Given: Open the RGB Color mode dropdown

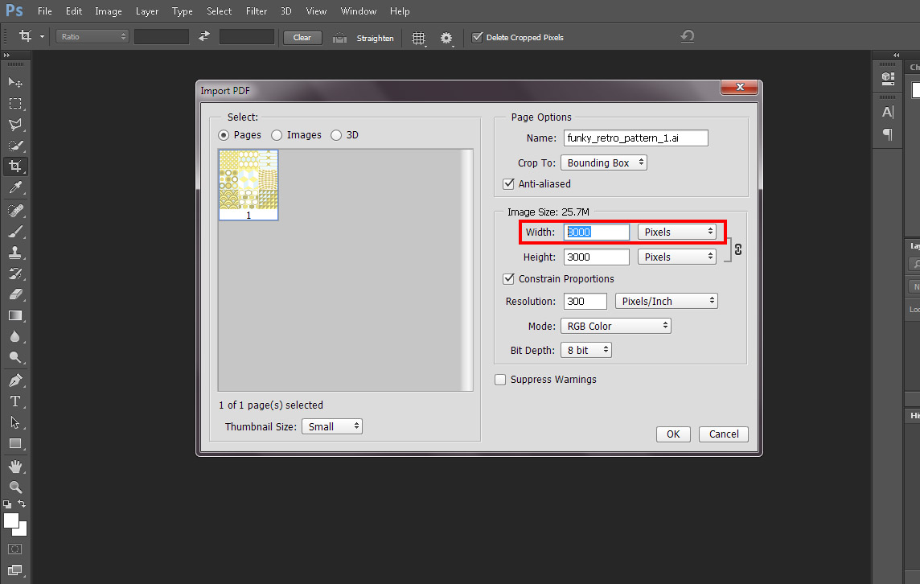Looking at the screenshot, I should pyautogui.click(x=615, y=326).
